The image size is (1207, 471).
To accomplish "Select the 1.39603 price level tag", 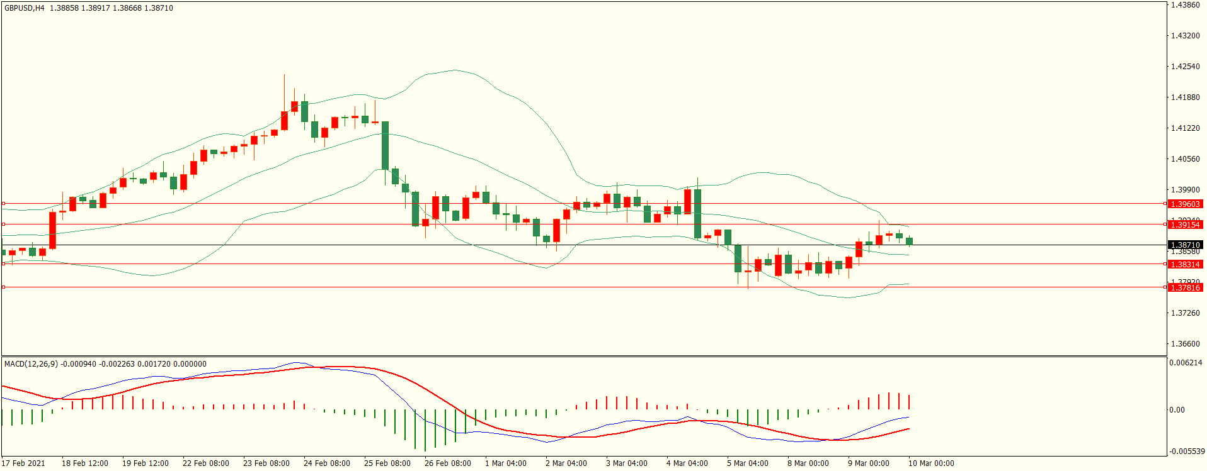I will pos(1185,204).
